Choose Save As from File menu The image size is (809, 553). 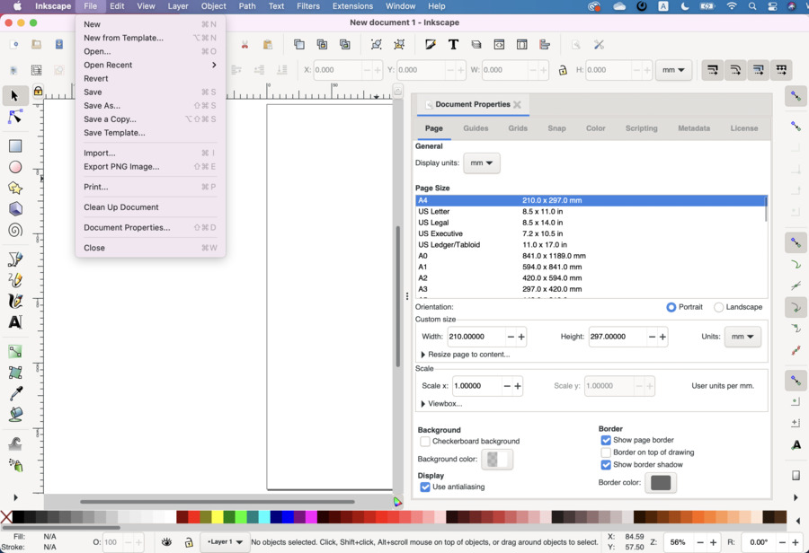click(x=149, y=106)
